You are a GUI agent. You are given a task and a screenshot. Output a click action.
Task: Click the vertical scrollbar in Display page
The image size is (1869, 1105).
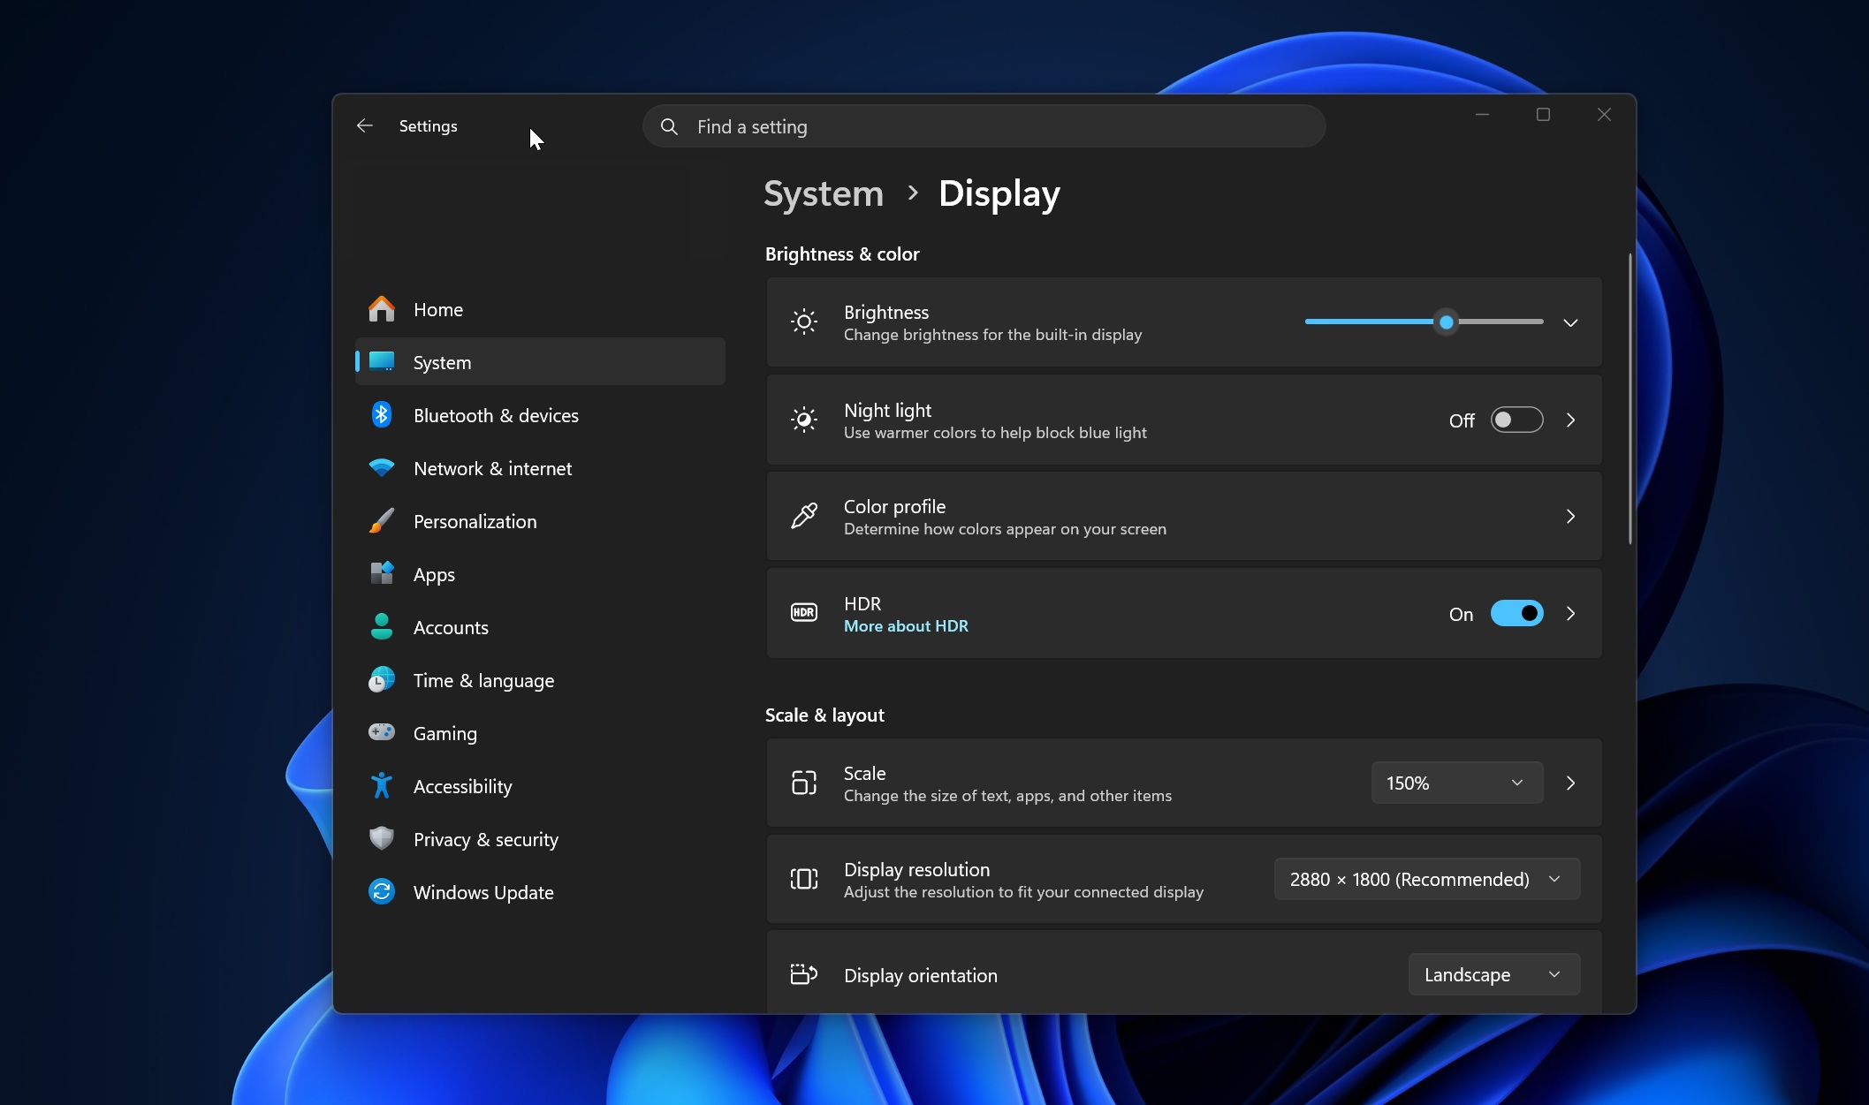(1630, 398)
